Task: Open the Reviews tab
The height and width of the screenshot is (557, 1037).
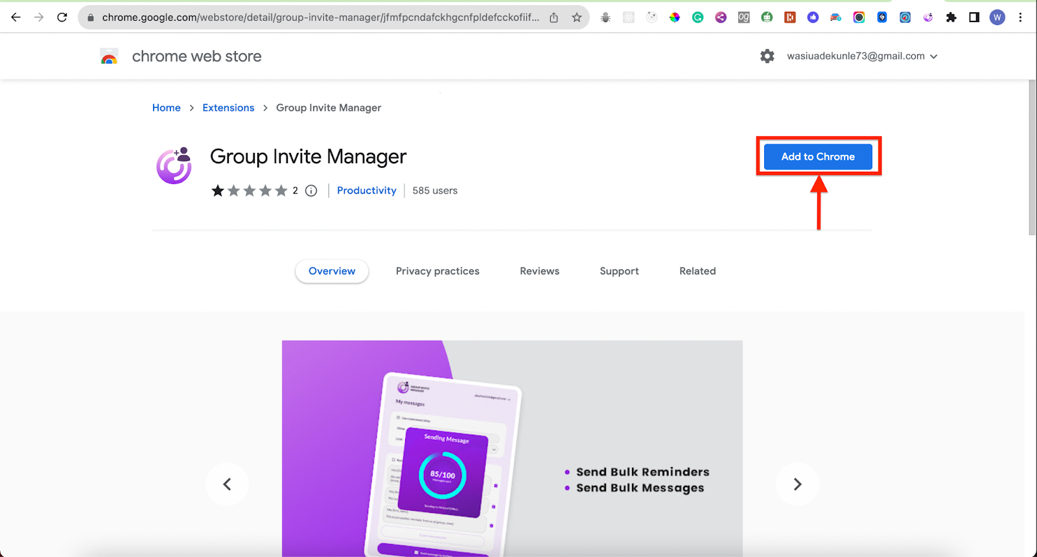Action: (x=539, y=271)
